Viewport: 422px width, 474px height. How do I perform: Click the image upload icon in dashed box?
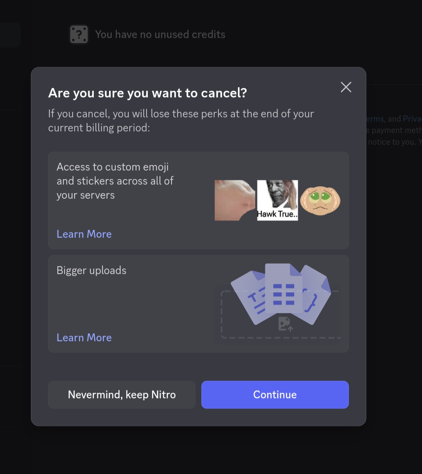coord(285,324)
